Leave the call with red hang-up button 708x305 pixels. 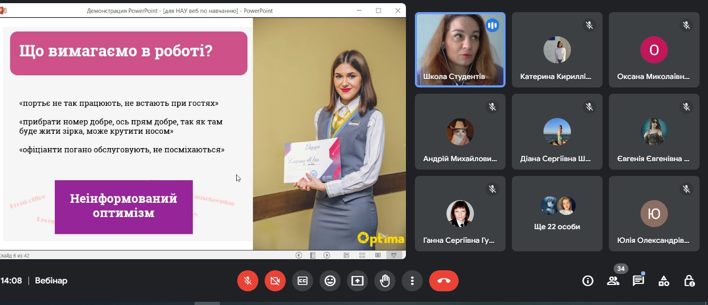(444, 281)
